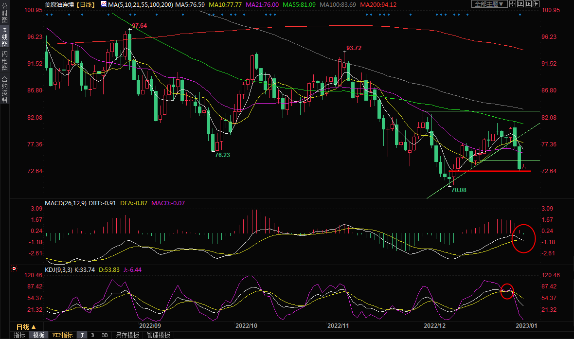Switch to the 闪电图 side tab
This screenshot has width=574, height=339.
point(4,61)
